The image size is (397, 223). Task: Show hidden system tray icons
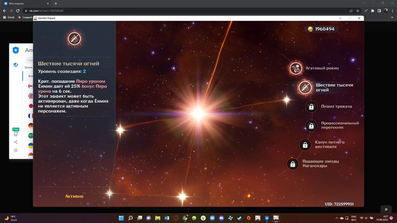337,218
